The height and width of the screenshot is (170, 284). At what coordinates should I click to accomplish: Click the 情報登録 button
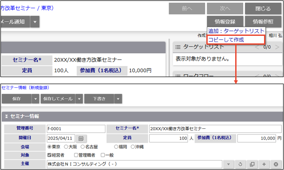point(225,22)
